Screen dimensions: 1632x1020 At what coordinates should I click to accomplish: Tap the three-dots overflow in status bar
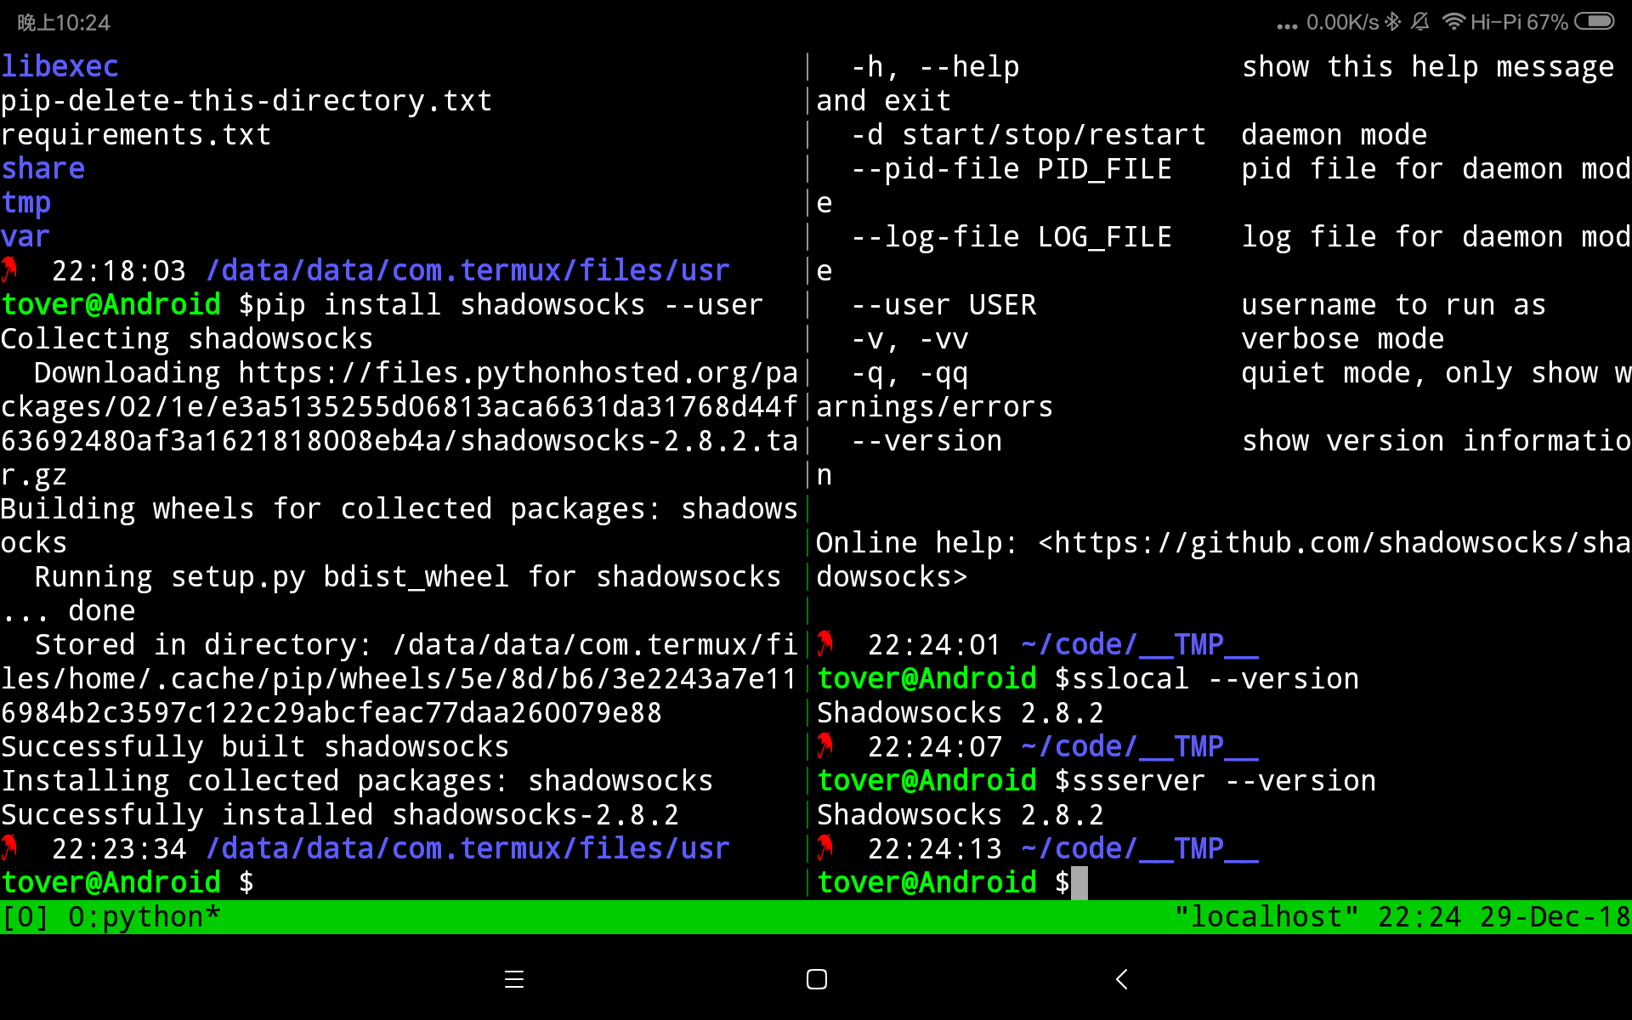1287,26
